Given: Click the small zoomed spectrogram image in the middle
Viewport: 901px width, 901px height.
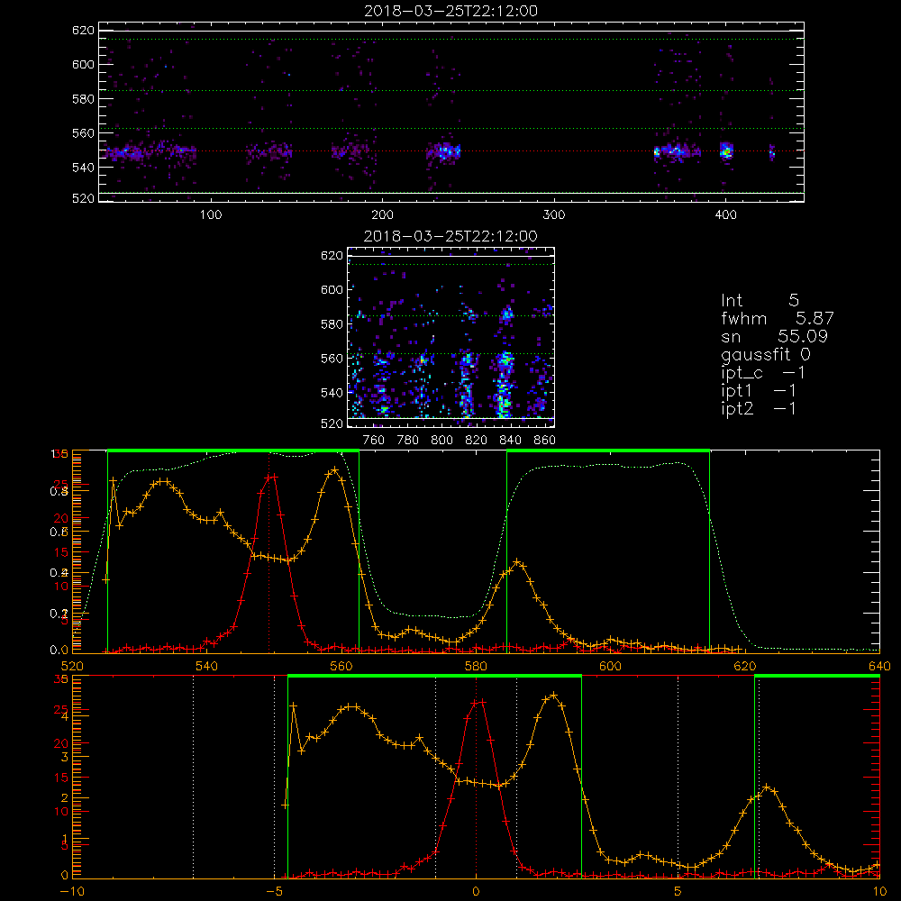Looking at the screenshot, I should point(451,337).
